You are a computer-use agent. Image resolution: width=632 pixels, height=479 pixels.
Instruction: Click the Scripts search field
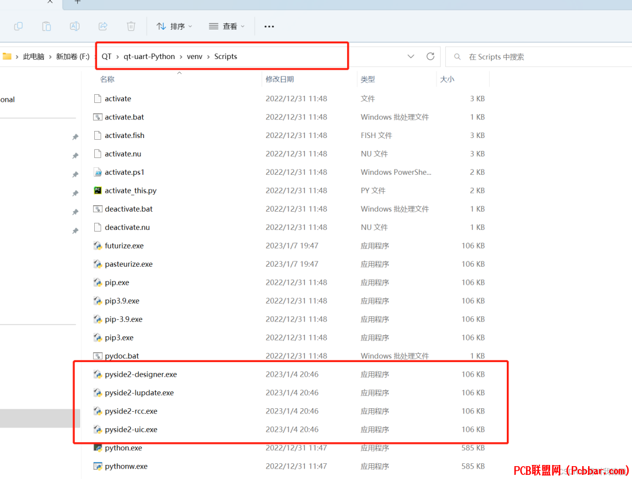[539, 57]
